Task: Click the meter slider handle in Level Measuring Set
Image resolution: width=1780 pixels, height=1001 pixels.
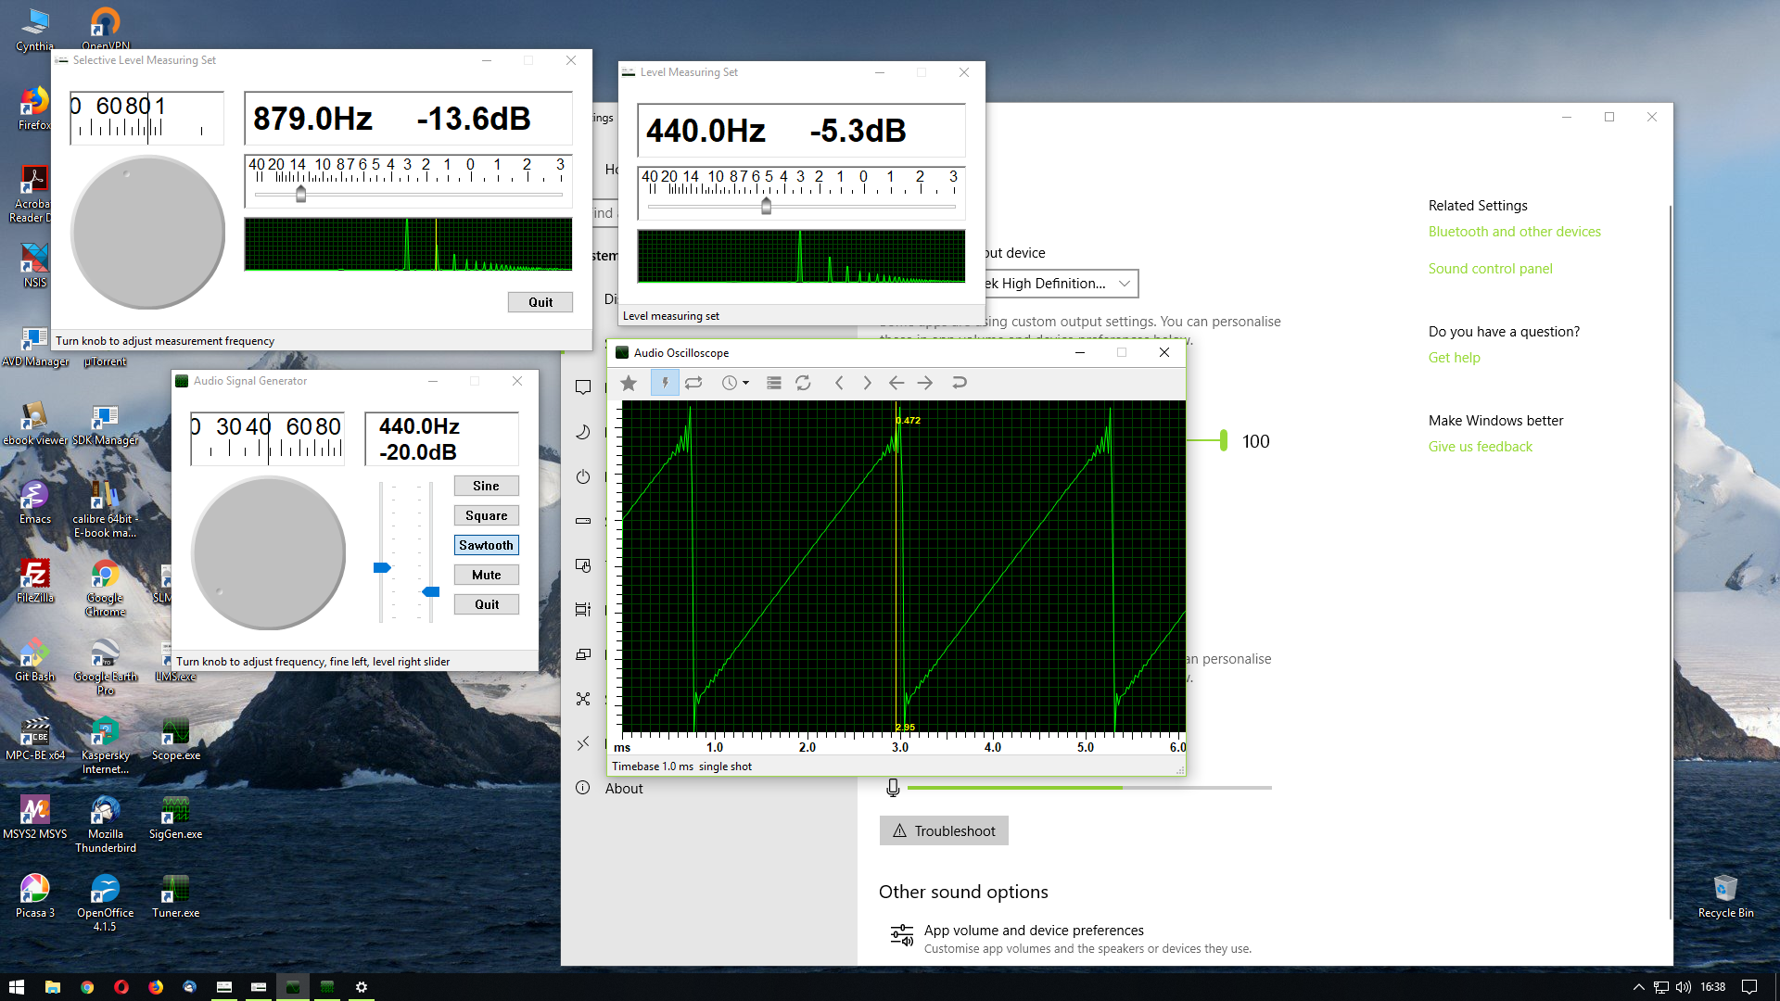Action: 766,206
